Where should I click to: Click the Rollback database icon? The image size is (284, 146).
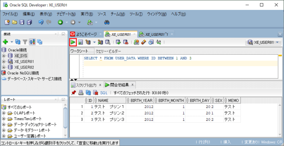[x=125, y=42]
